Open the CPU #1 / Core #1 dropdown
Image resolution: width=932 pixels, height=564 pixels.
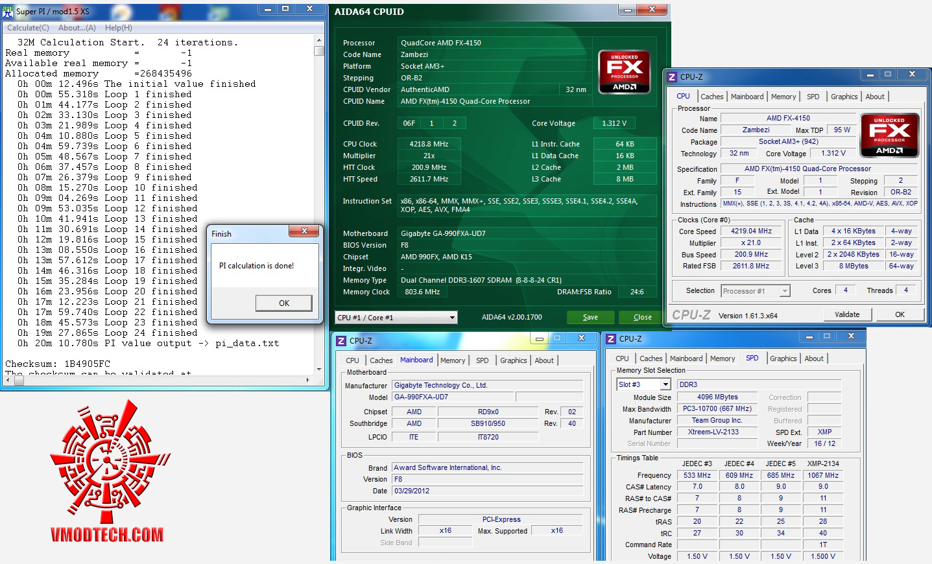pyautogui.click(x=396, y=318)
